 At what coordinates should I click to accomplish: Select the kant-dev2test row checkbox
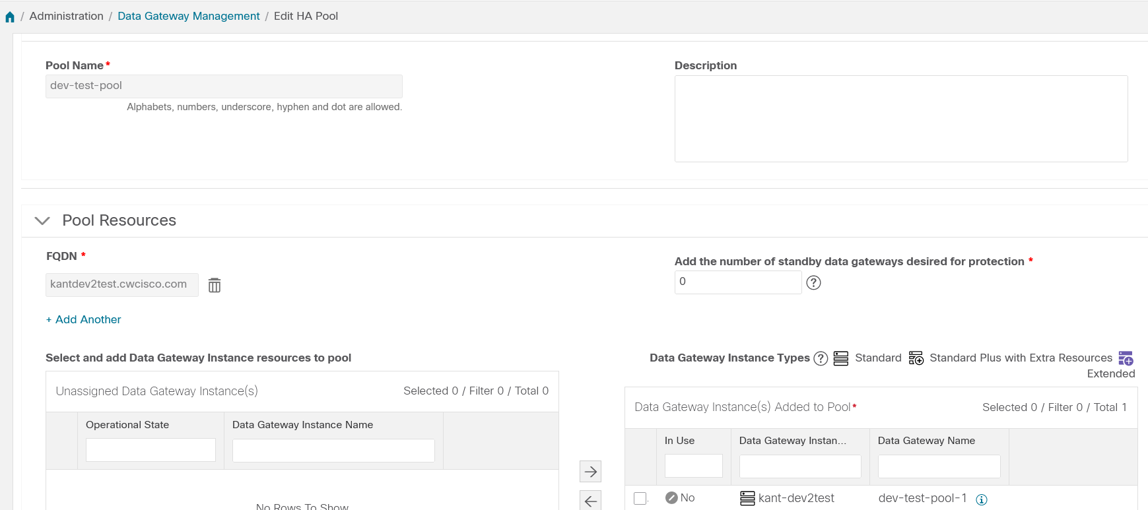tap(640, 498)
